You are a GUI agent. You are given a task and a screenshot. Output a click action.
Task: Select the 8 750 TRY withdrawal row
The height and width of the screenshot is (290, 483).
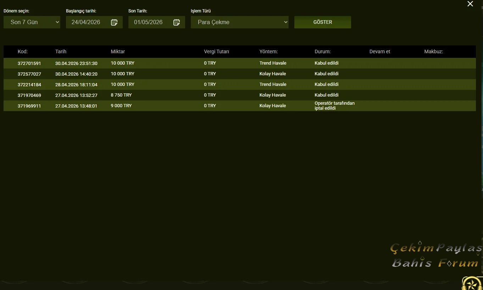coord(240,95)
